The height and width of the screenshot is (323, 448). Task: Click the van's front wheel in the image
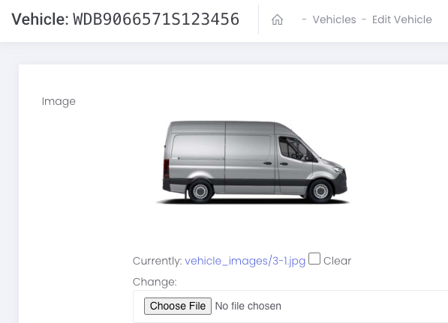click(x=320, y=191)
